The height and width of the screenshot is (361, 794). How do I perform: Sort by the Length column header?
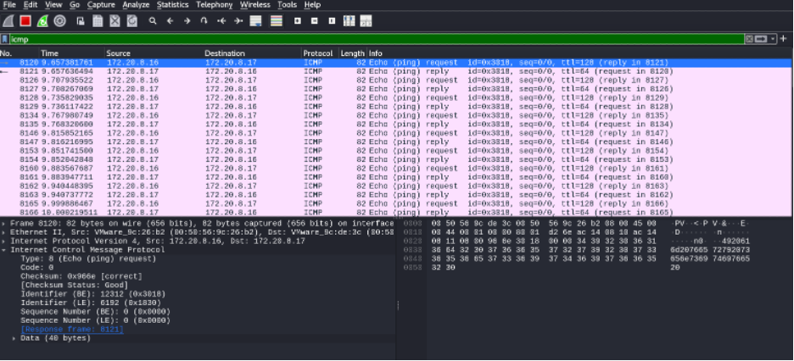point(352,53)
